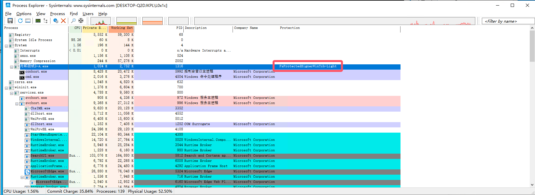Open the CPU usage history mini graph

(101, 21)
